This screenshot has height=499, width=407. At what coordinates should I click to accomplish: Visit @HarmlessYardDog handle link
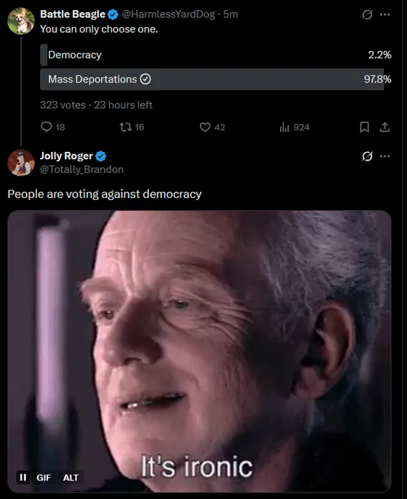pos(168,14)
